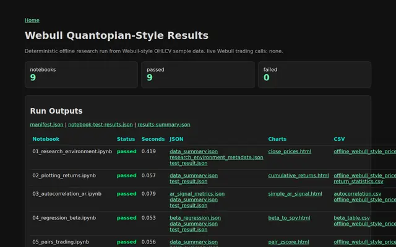This screenshot has width=396, height=247.
Task: Open offline_webull_style_prices CSV in 02_plotting_returns row
Action: pos(364,175)
